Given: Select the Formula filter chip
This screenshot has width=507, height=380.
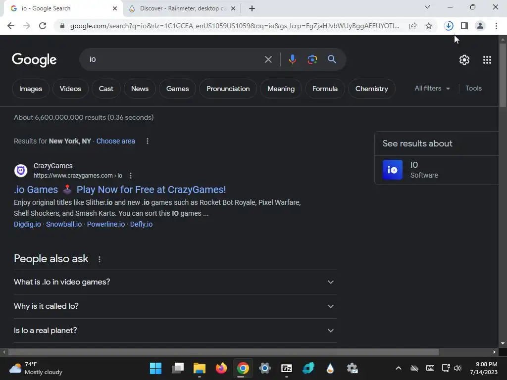Looking at the screenshot, I should pos(325,89).
